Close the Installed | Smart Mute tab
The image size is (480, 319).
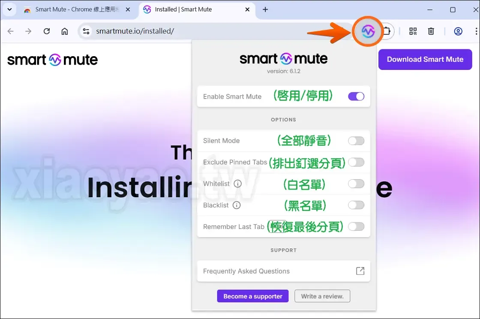click(x=247, y=9)
